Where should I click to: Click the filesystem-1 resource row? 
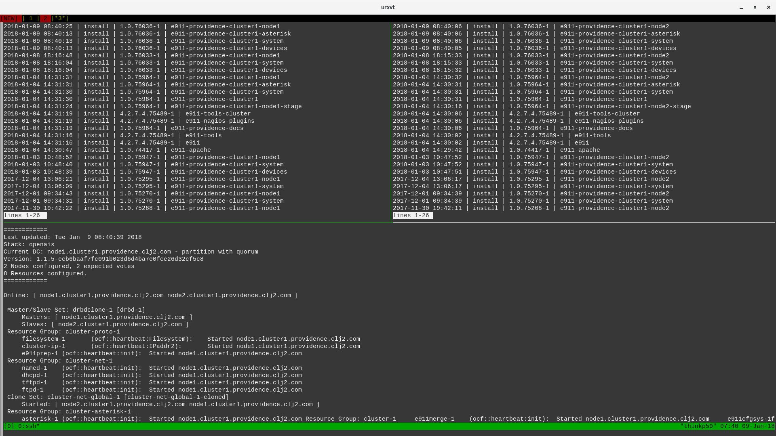(191, 339)
